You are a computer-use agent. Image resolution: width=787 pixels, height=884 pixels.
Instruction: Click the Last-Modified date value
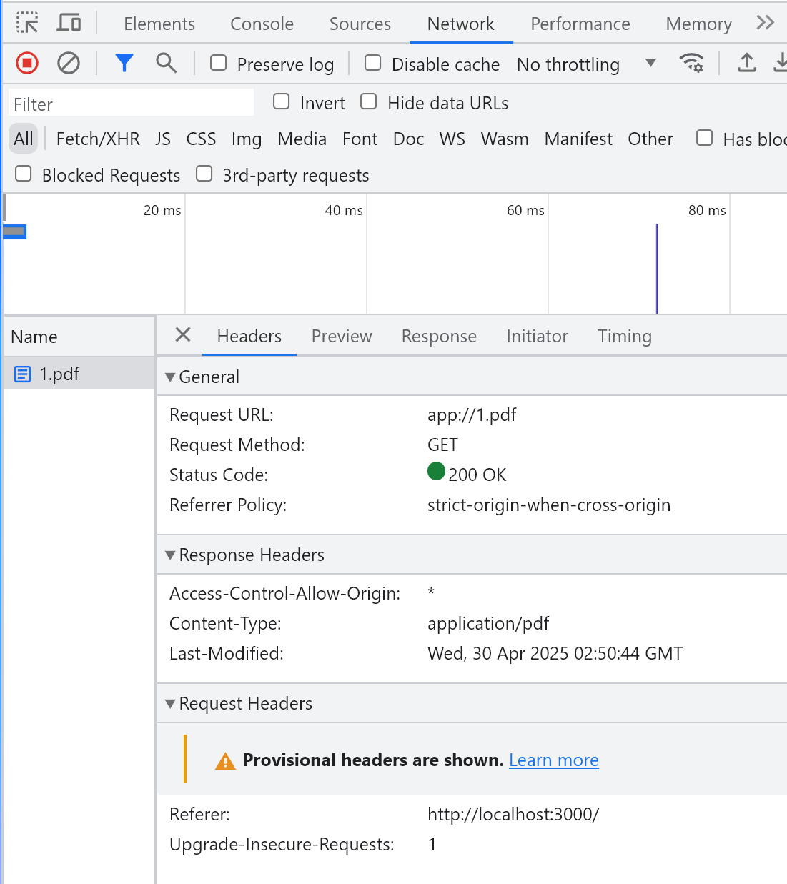pos(555,653)
